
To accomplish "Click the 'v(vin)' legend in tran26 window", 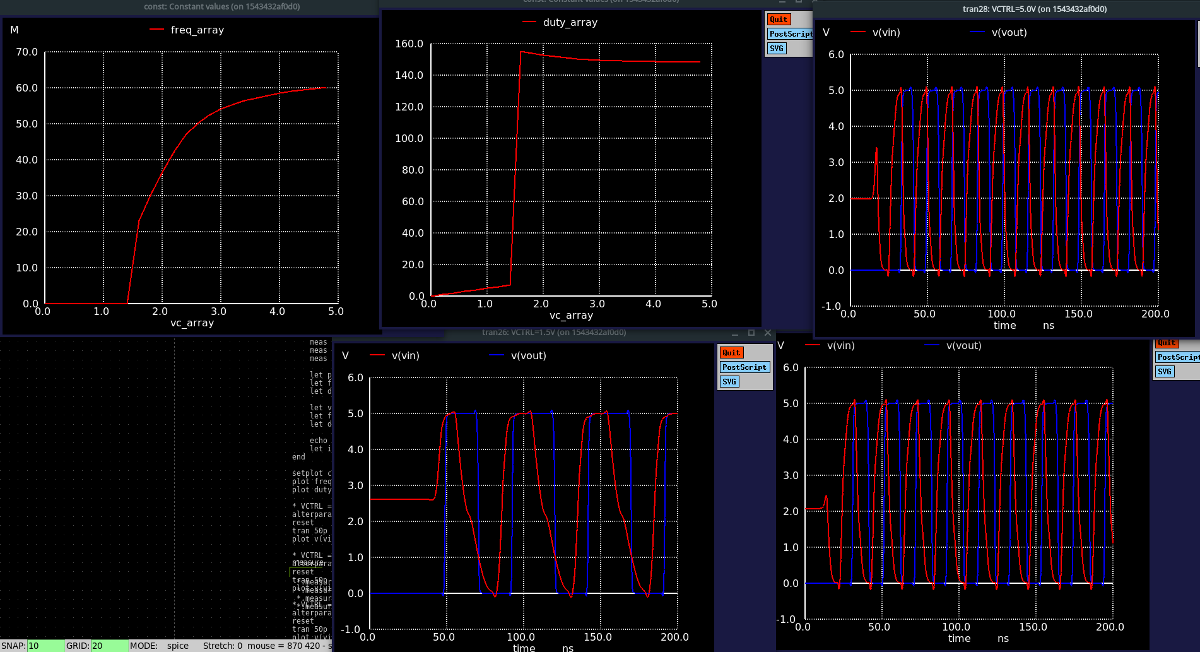I will [x=406, y=355].
